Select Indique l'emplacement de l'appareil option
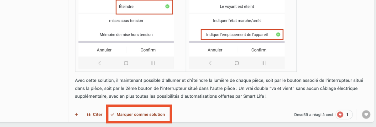 click(x=242, y=35)
